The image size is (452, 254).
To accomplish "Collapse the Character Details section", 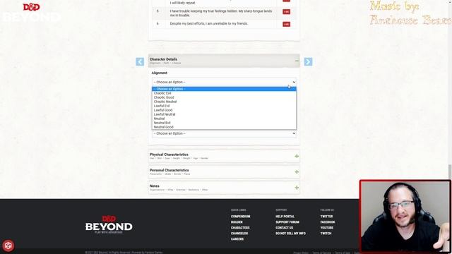I will pos(297,61).
